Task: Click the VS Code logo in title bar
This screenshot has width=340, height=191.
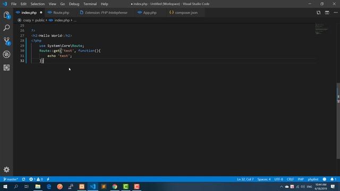Action: (5, 4)
